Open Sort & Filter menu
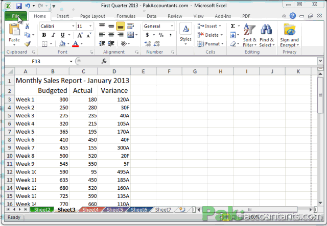 coord(250,35)
